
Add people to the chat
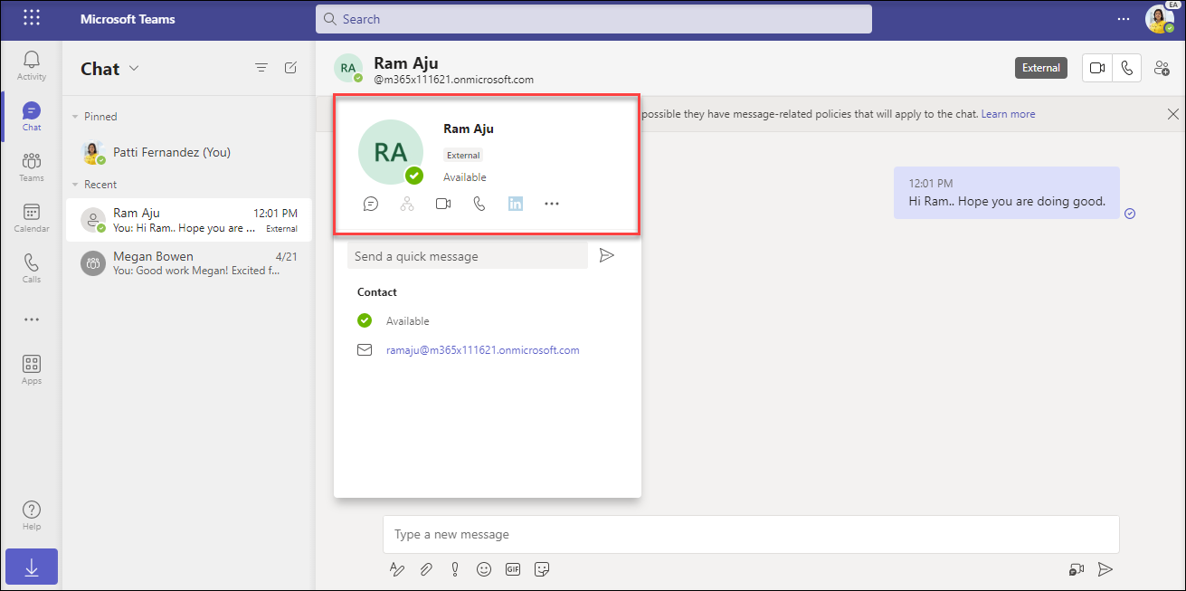(1162, 68)
